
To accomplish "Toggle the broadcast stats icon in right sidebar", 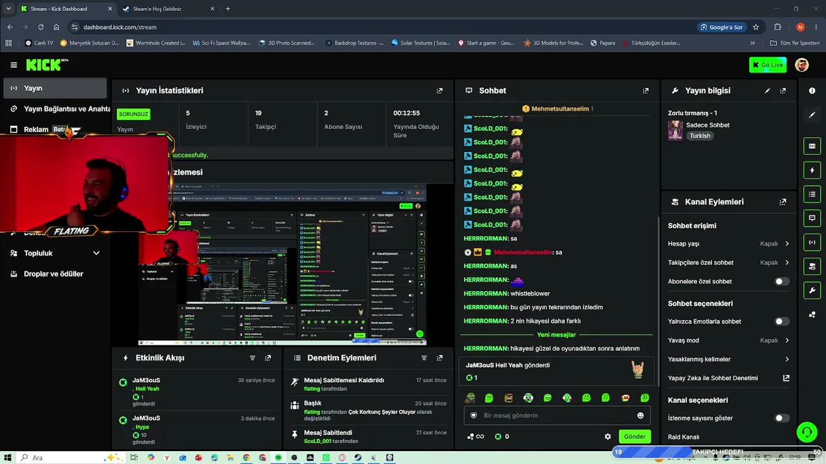I will point(812,242).
